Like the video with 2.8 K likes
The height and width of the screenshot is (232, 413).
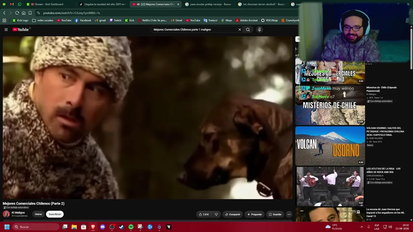point(204,214)
